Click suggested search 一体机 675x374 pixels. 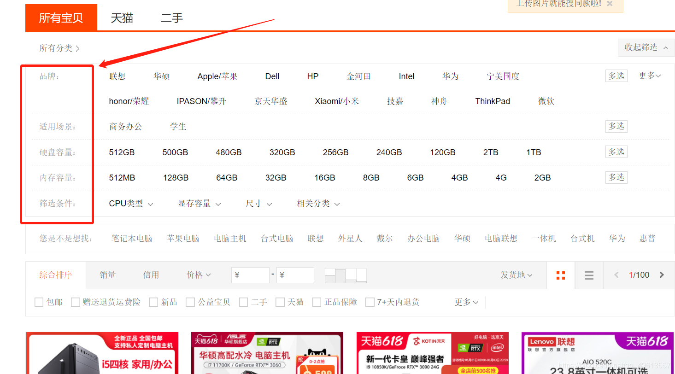click(x=544, y=239)
